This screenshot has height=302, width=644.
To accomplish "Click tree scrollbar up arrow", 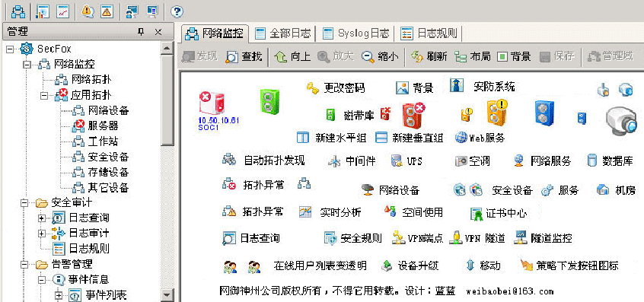I will (167, 49).
